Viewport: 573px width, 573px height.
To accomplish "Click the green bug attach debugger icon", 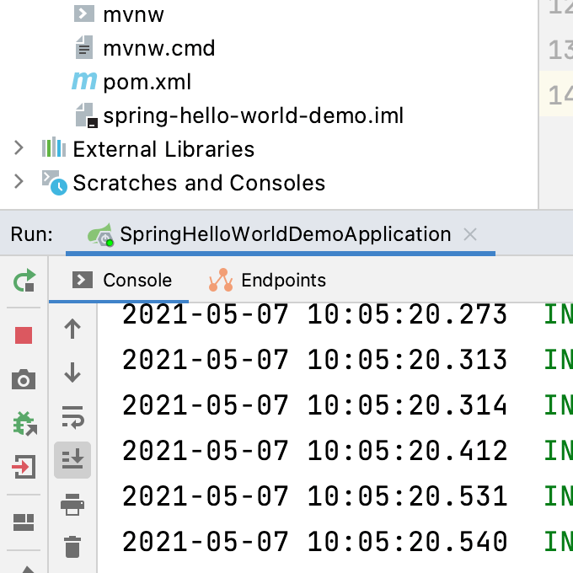I will point(24,424).
